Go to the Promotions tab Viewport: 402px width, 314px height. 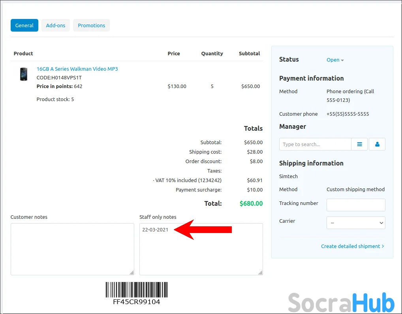[91, 25]
